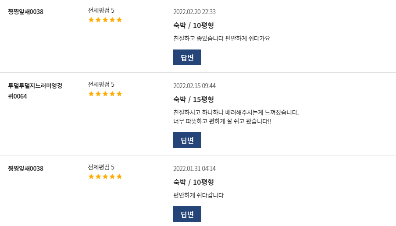Image resolution: width=396 pixels, height=226 pixels.
Task: Click 답변 button under 2022.01.31 review
Action: coord(187,214)
